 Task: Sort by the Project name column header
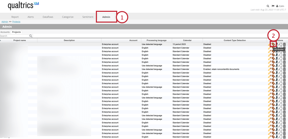click(19, 40)
